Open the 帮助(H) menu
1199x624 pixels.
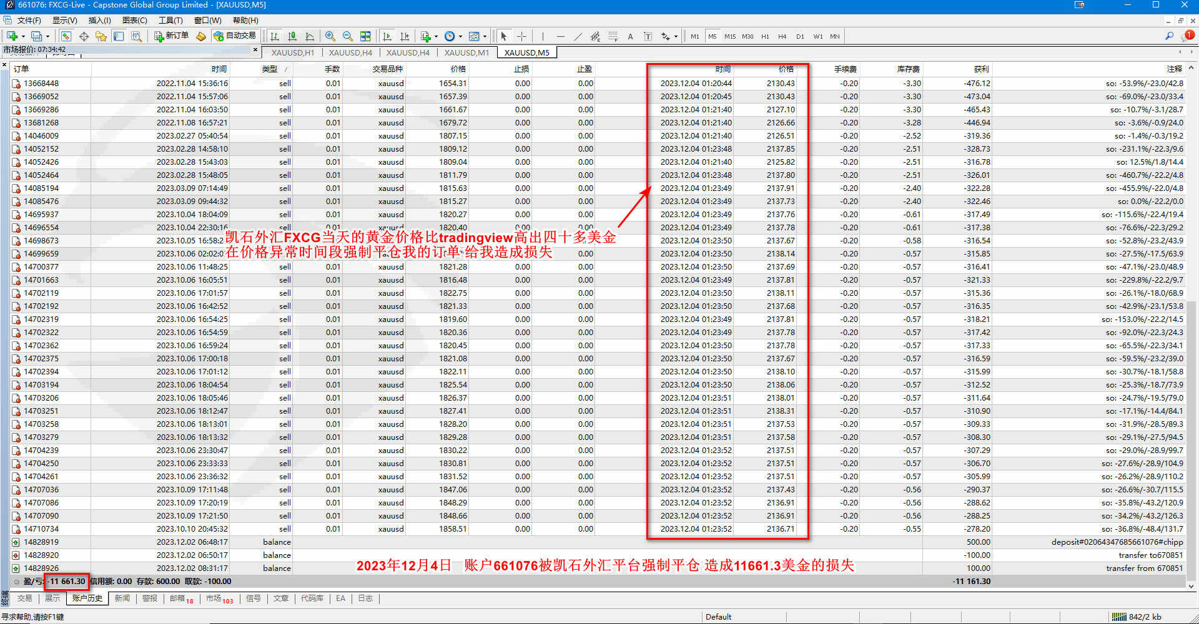pyautogui.click(x=245, y=21)
